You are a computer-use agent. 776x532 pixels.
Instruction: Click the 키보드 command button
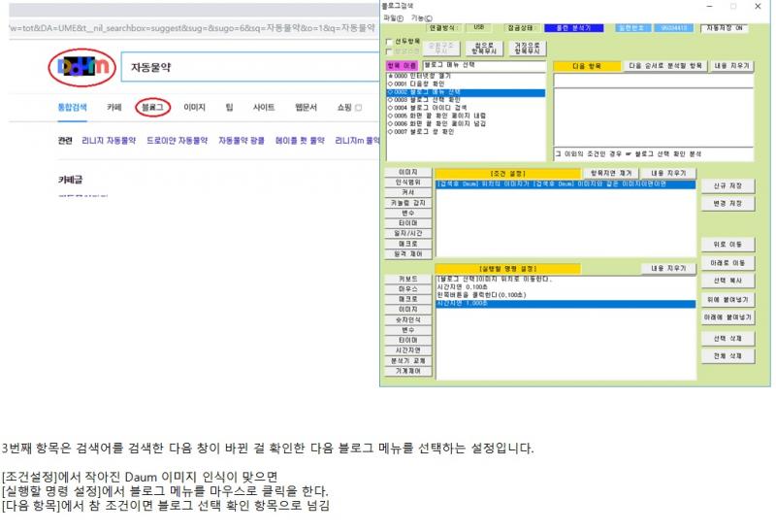(407, 279)
